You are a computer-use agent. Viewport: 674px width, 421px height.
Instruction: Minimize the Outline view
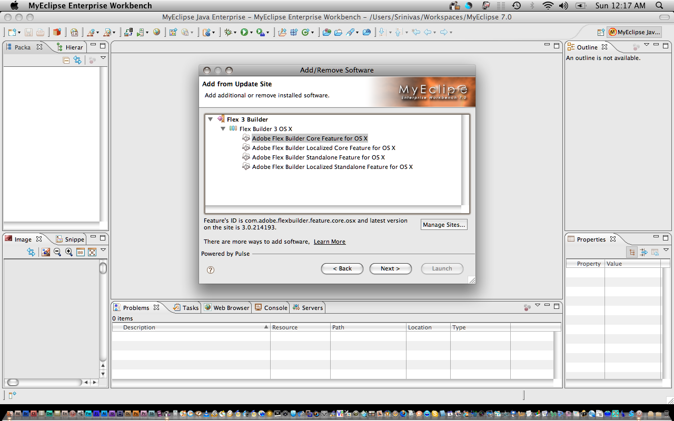tap(656, 45)
